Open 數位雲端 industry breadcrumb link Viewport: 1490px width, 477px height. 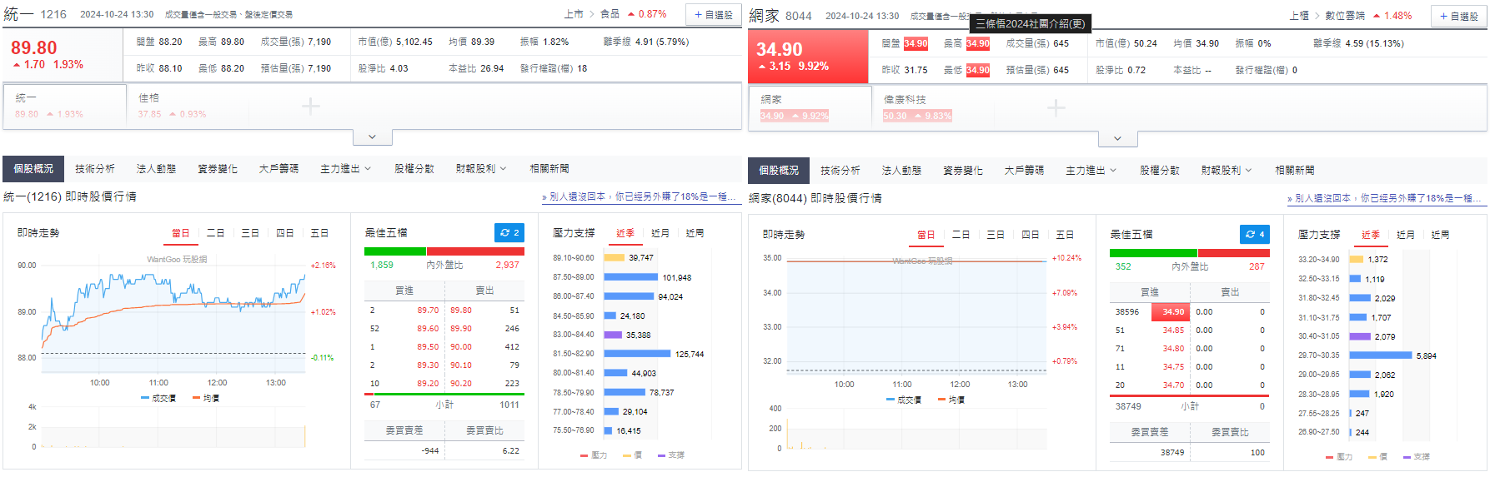(x=1346, y=16)
